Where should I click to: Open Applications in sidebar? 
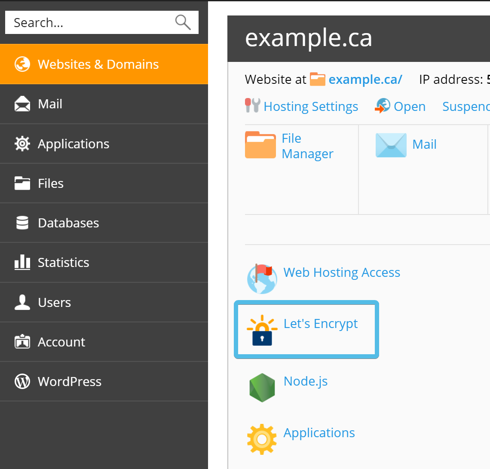[x=104, y=144]
